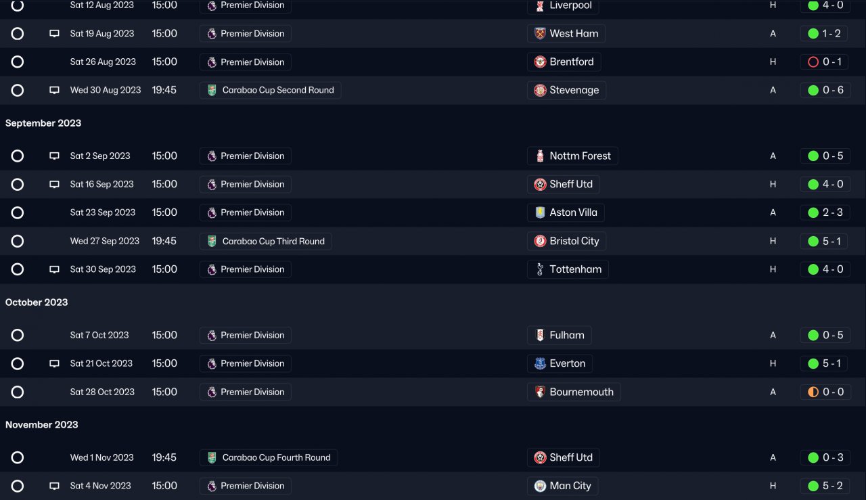Click the West Ham club crest icon
Image resolution: width=866 pixels, height=500 pixels.
(x=540, y=34)
